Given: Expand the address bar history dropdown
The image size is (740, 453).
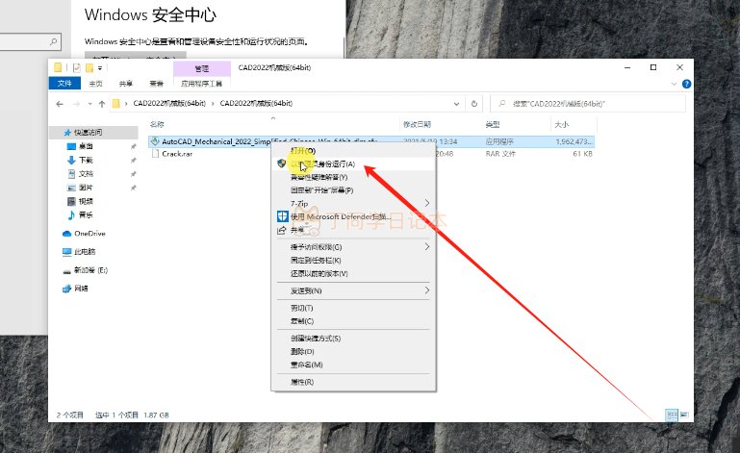Looking at the screenshot, I should pos(456,104).
